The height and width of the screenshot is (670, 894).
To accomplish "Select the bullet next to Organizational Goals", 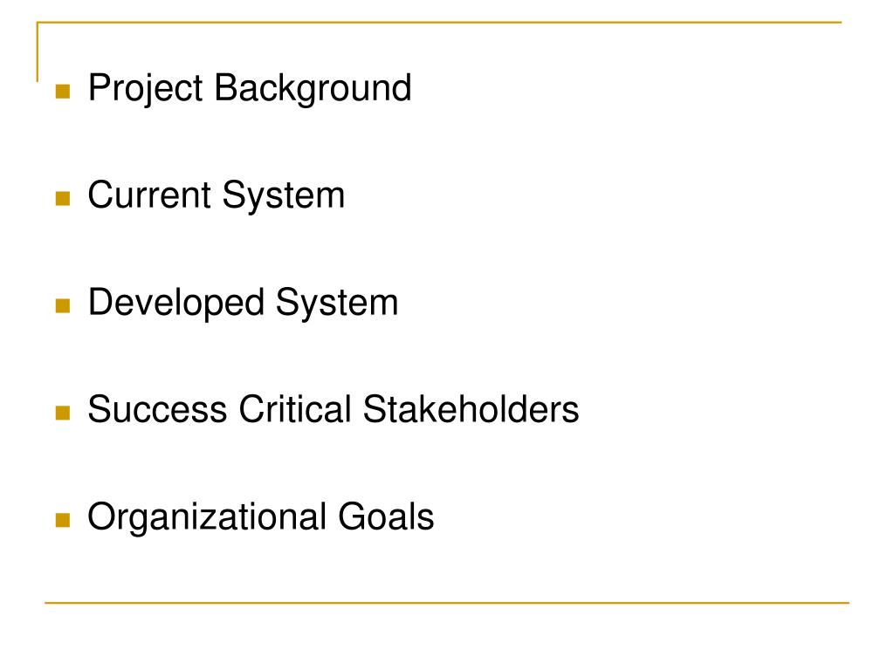I will (63, 520).
